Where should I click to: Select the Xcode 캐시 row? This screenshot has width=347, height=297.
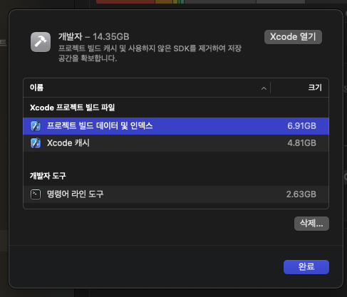tap(176, 143)
